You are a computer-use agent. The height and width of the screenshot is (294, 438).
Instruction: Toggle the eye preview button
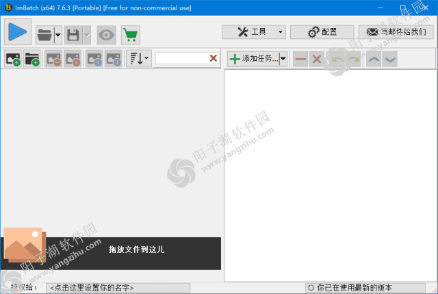tap(107, 35)
